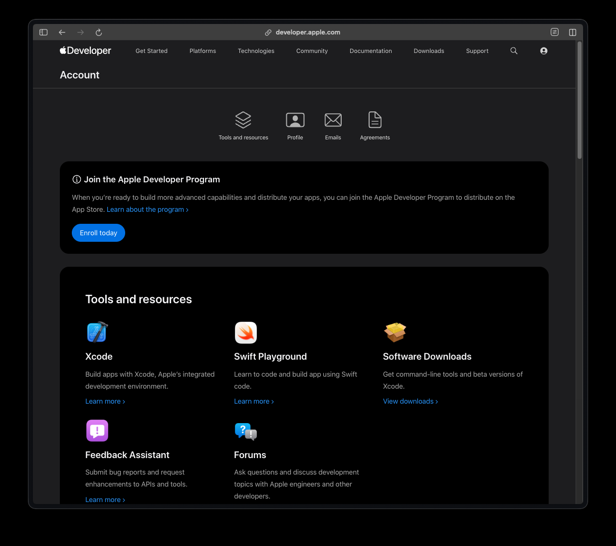616x546 pixels.
Task: Open the account profile avatar icon
Action: click(x=544, y=51)
